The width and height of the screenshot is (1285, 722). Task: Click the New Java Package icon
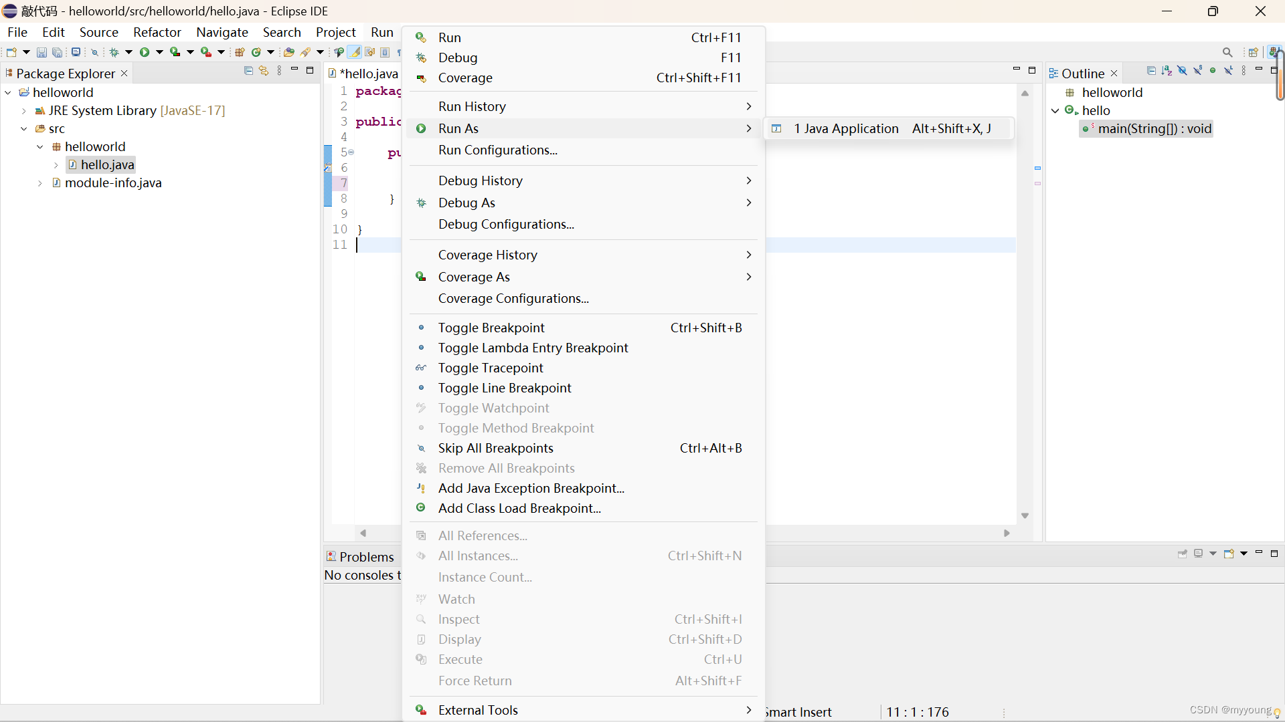240,52
